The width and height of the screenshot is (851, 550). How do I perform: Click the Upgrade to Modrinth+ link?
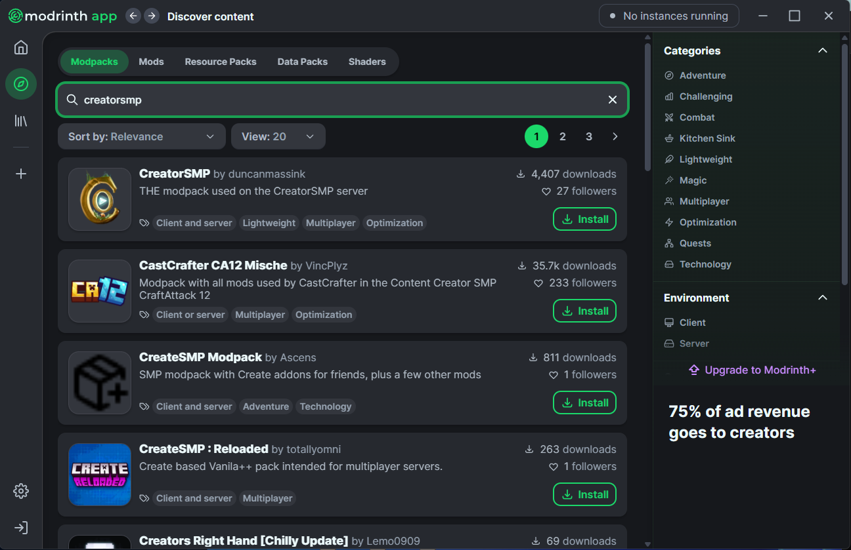[x=752, y=370]
